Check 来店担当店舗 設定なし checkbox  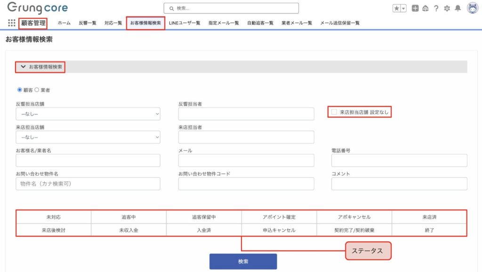click(x=334, y=112)
